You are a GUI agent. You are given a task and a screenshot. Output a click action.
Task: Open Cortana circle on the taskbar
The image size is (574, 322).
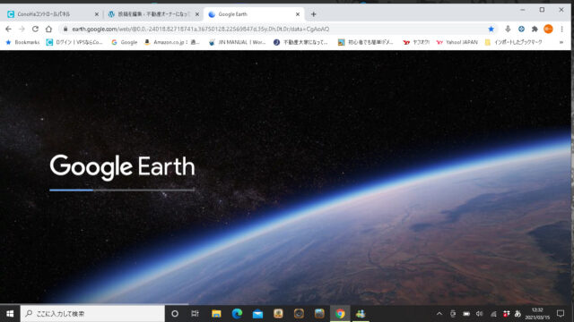pos(175,314)
